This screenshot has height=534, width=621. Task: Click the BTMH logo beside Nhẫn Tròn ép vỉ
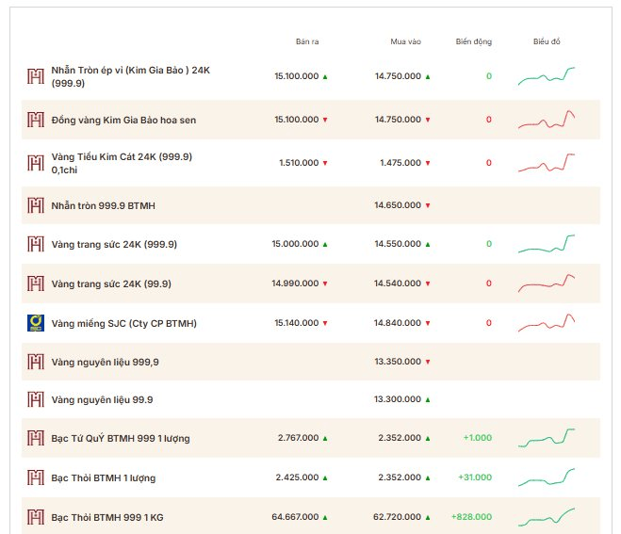point(36,76)
